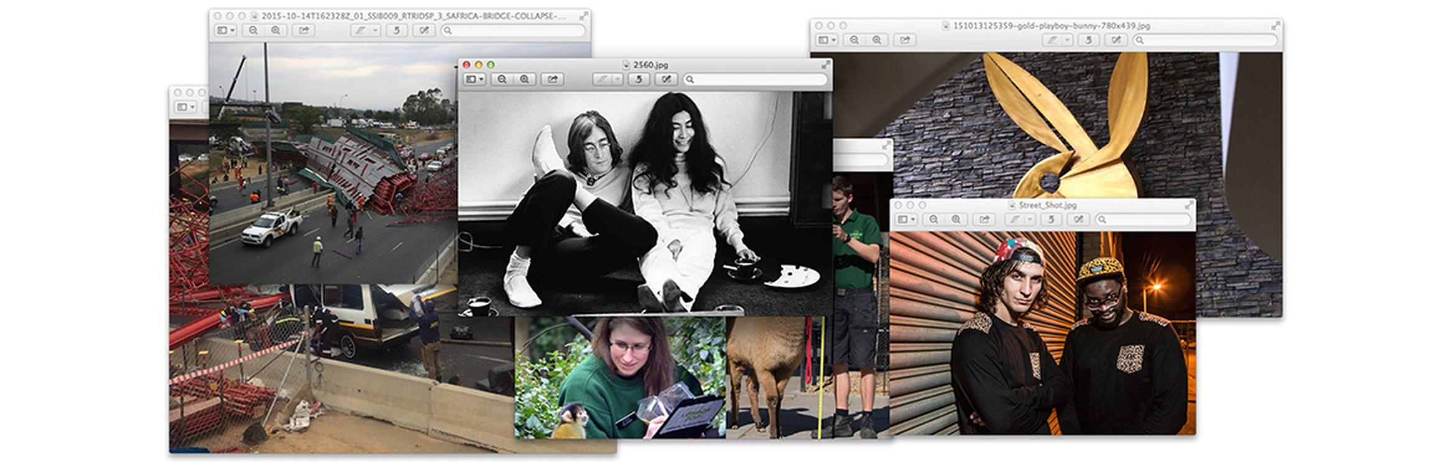Zoom out in the gold-playboy-bunny window
This screenshot has width=1455, height=462.
click(x=854, y=40)
